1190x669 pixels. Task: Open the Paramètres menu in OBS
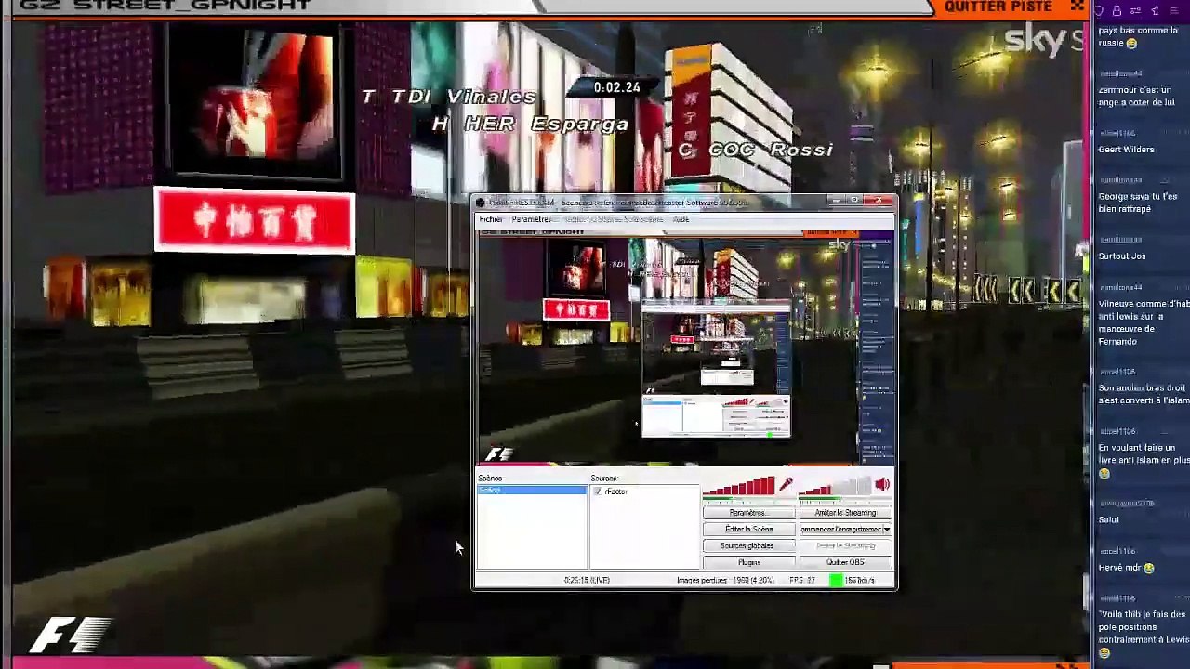pos(532,219)
